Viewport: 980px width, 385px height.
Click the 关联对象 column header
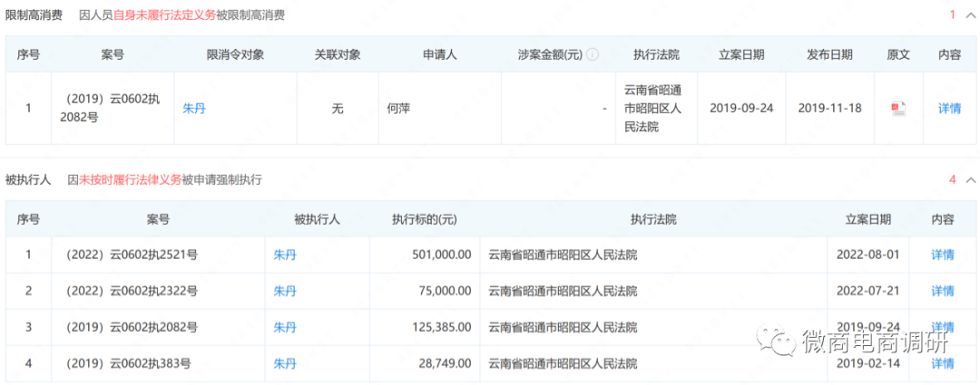tap(338, 55)
